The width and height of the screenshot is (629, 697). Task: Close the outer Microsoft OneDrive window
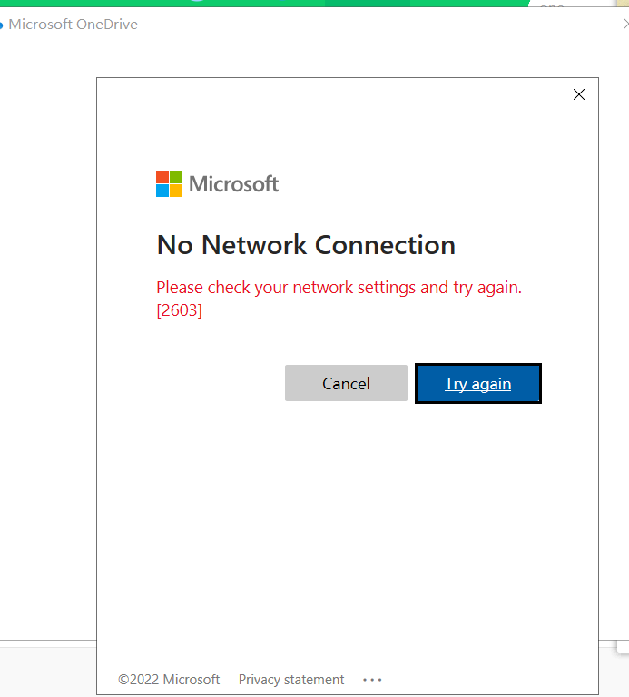(625, 25)
